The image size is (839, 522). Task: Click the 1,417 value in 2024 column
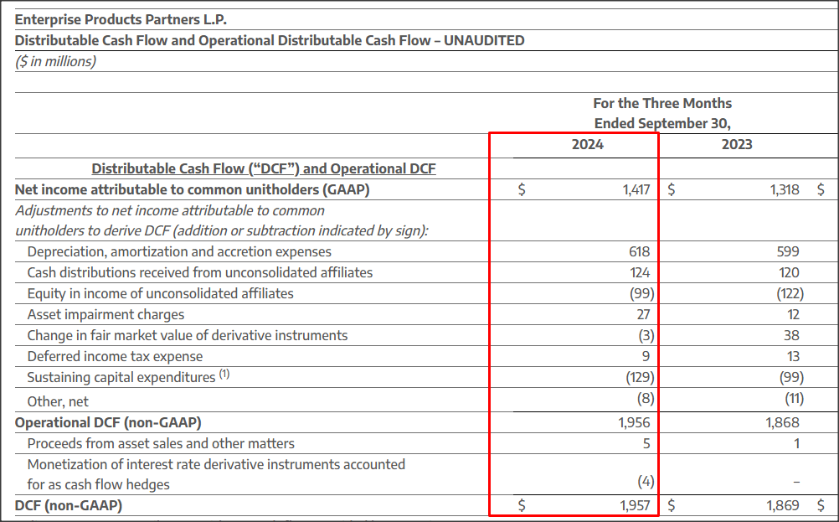(x=639, y=189)
